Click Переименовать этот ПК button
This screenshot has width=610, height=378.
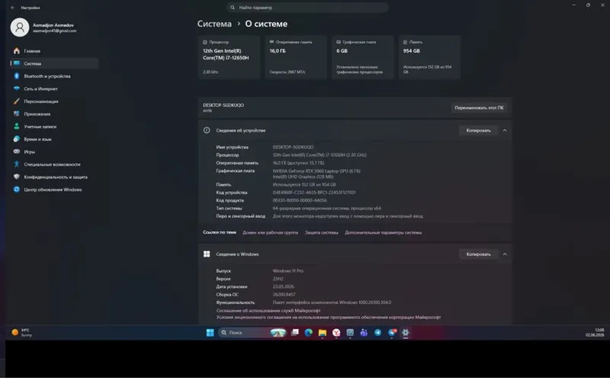tap(479, 108)
